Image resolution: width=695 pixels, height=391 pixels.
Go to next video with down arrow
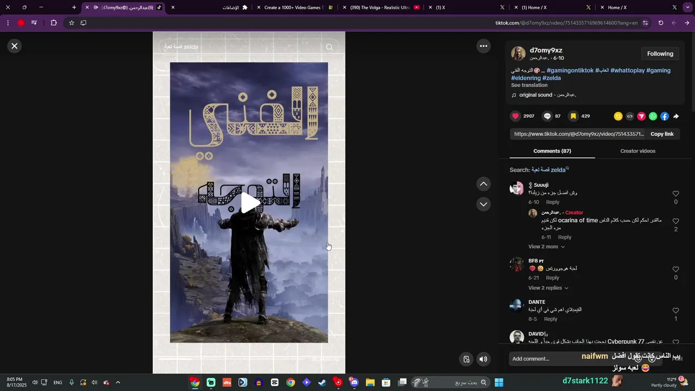point(483,204)
